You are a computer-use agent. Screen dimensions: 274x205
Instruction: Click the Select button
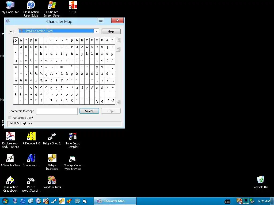(x=89, y=111)
